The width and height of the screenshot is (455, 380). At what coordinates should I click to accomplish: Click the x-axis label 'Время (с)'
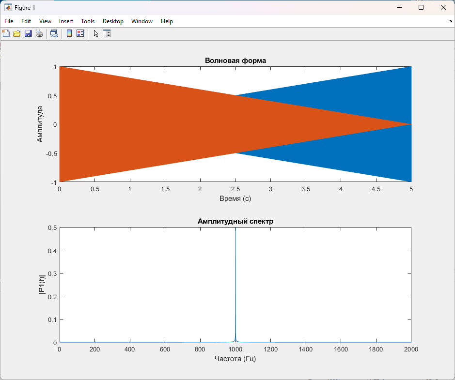235,198
